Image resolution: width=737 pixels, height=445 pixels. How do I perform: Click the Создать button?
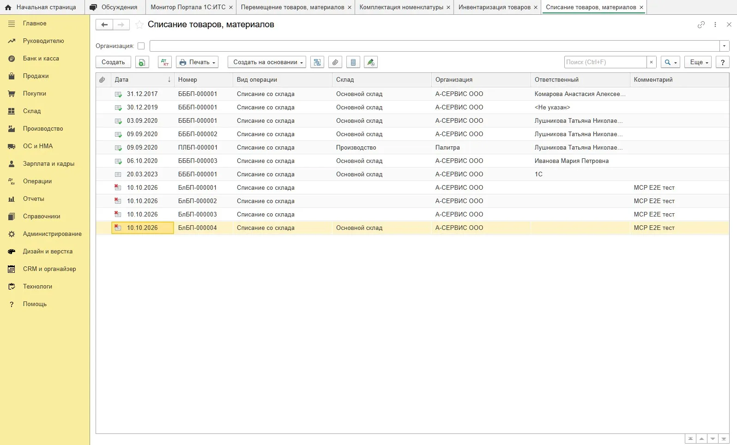click(x=113, y=62)
